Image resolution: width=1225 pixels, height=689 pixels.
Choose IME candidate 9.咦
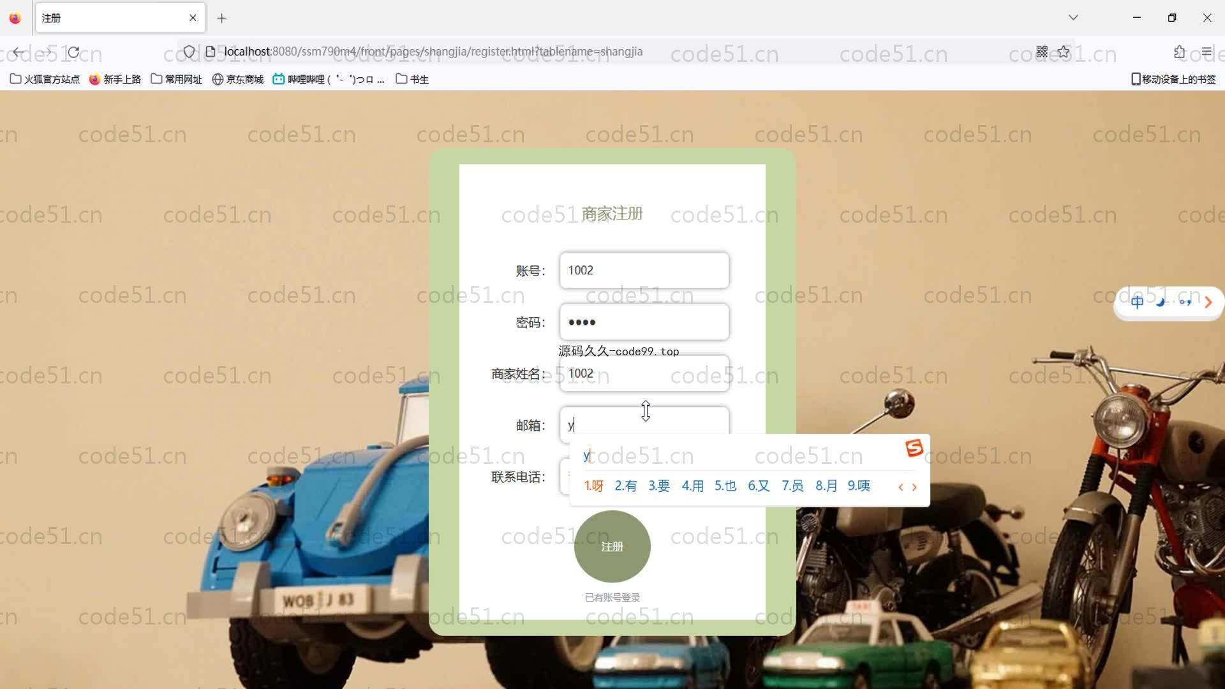859,486
